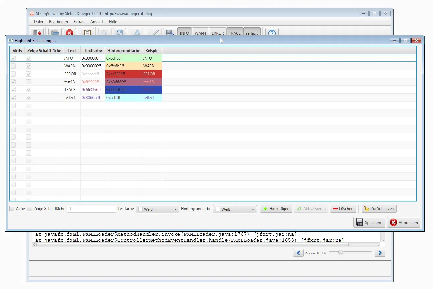433x289 pixels.
Task: Save settings with the floppy disk Speichern button
Action: [369, 223]
